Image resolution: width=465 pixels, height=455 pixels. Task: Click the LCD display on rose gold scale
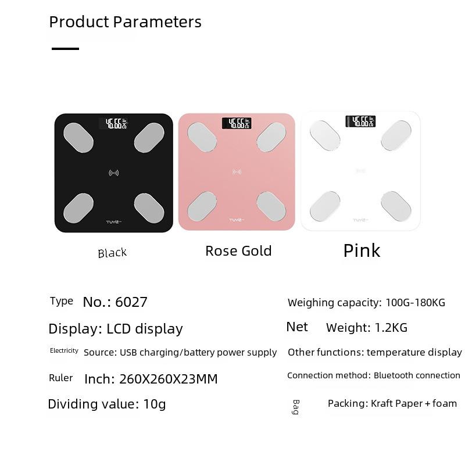(x=237, y=123)
